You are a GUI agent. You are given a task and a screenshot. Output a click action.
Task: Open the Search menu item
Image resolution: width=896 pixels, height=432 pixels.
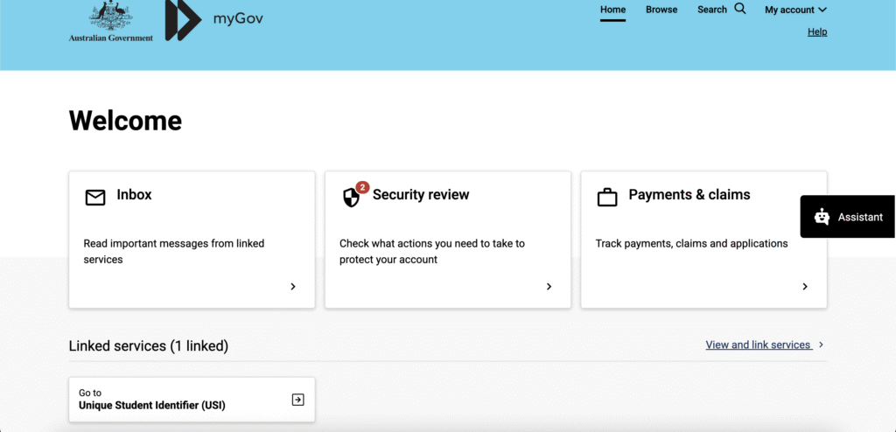pos(712,10)
